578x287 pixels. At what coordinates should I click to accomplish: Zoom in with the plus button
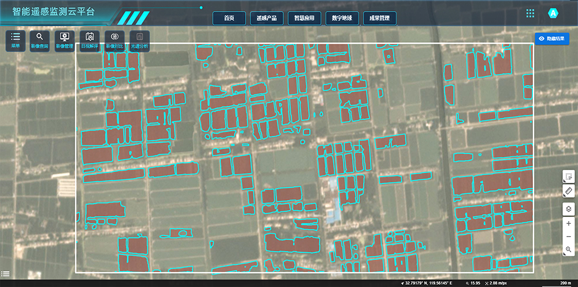pyautogui.click(x=568, y=223)
